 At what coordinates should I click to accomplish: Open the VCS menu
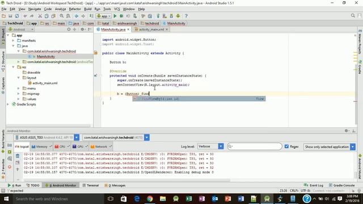point(117,9)
